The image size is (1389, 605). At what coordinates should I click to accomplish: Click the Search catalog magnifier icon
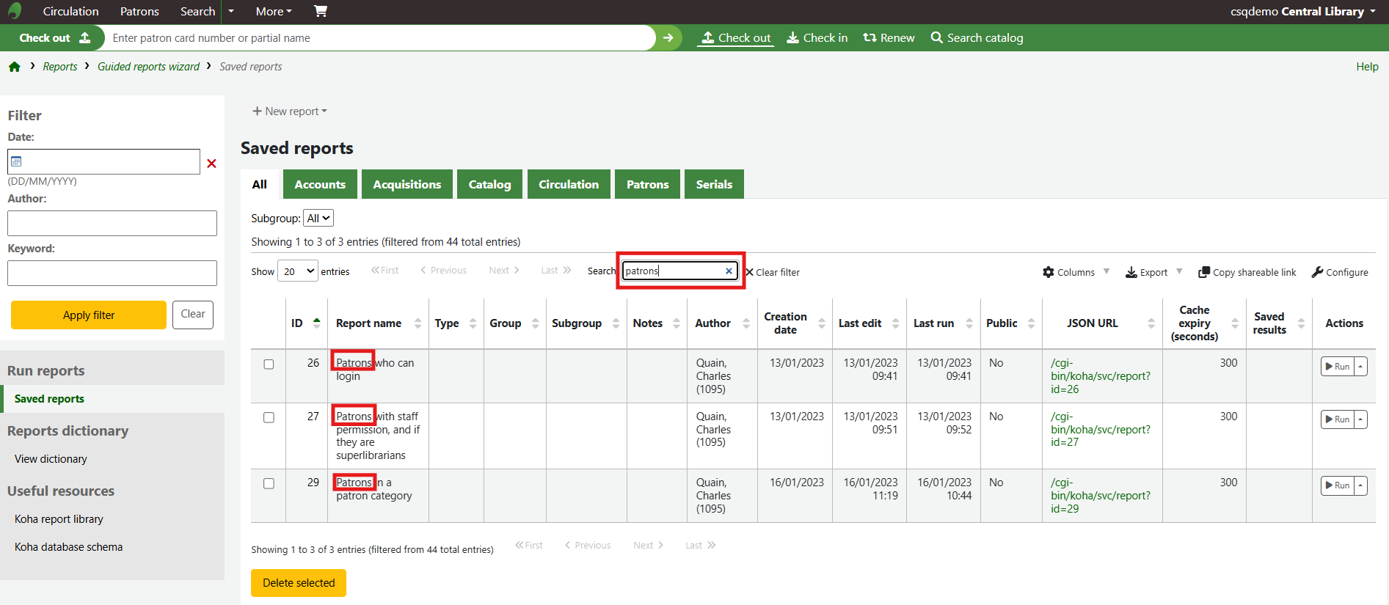pos(936,37)
